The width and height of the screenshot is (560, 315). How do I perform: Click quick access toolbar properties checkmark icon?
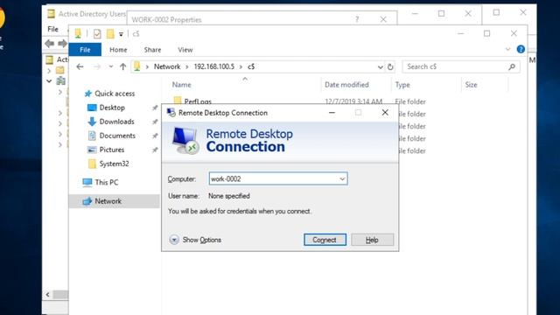pyautogui.click(x=97, y=34)
